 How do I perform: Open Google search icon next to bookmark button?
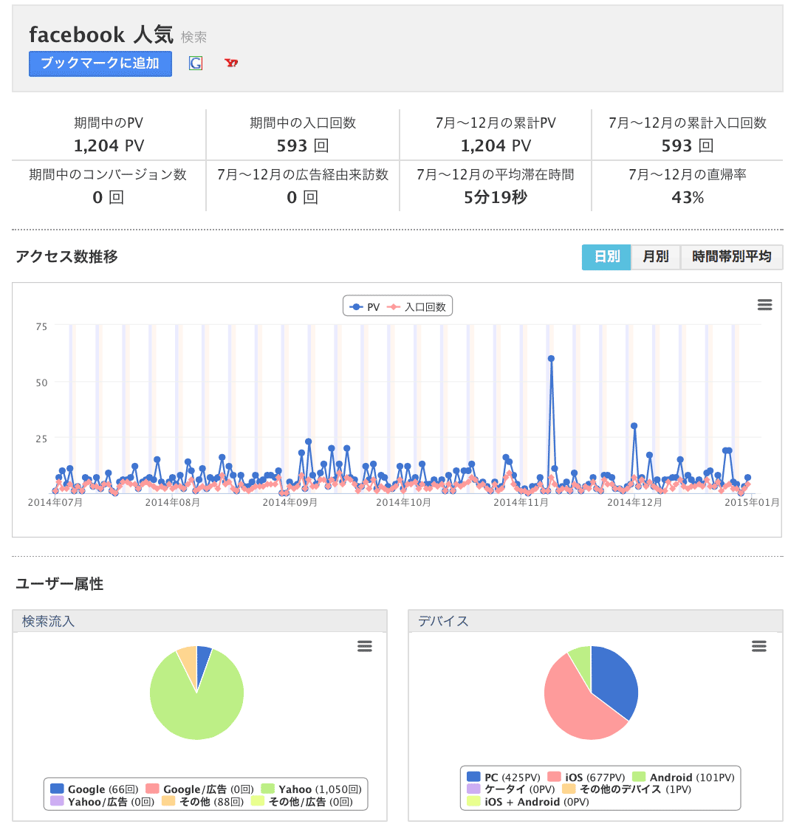(196, 64)
